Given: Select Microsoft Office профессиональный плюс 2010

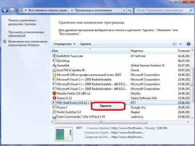Looking at the screenshot, I should click(89, 75).
